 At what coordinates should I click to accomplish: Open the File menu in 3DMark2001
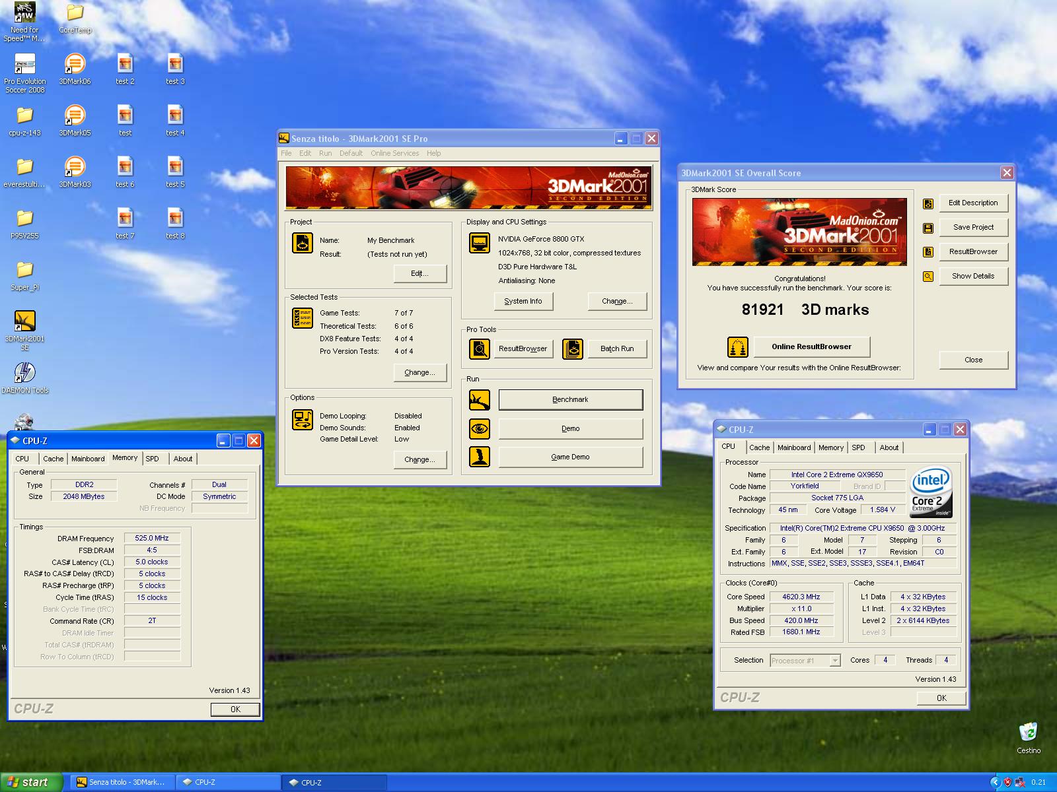pos(286,153)
